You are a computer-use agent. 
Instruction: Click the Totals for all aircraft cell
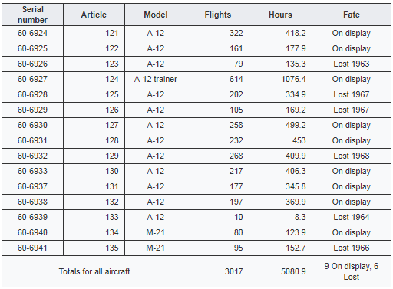click(94, 271)
